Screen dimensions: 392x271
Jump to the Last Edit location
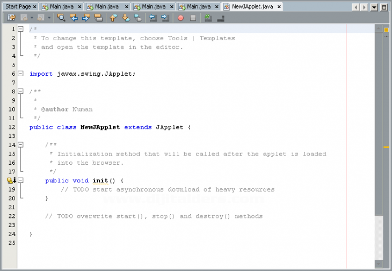coord(11,18)
